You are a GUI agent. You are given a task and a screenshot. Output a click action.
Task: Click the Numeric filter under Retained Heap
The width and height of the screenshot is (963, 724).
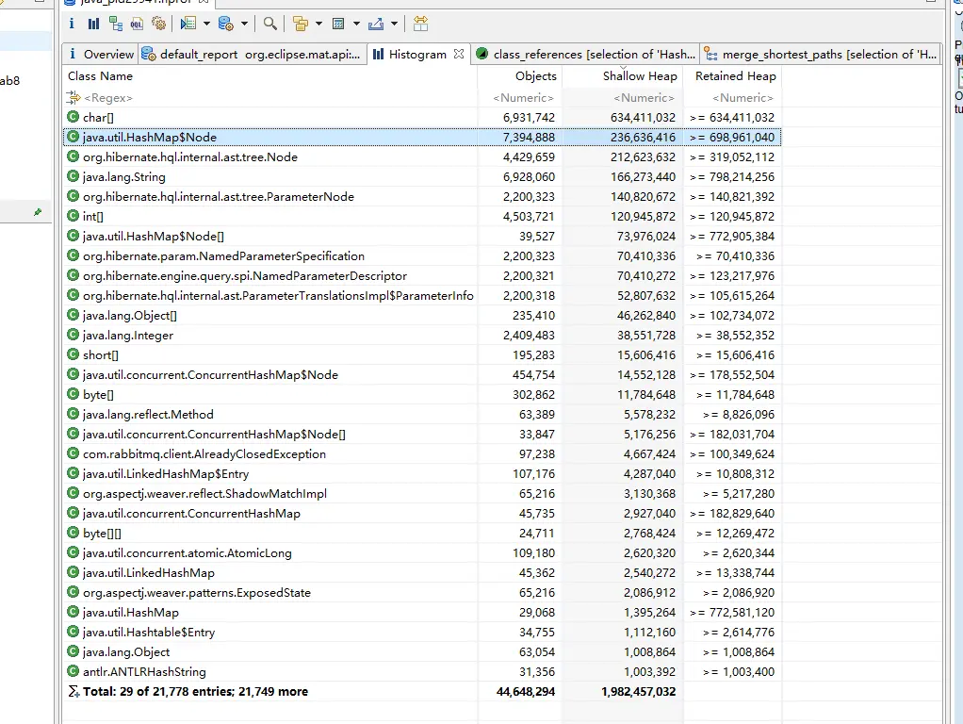click(743, 98)
